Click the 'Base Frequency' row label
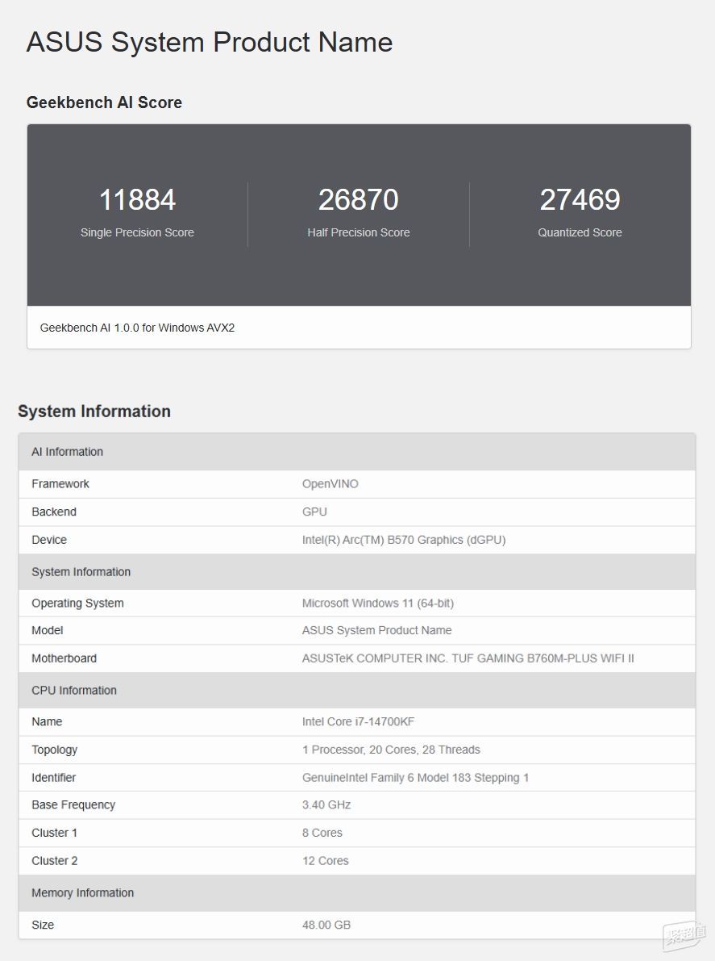The image size is (715, 961). point(73,804)
